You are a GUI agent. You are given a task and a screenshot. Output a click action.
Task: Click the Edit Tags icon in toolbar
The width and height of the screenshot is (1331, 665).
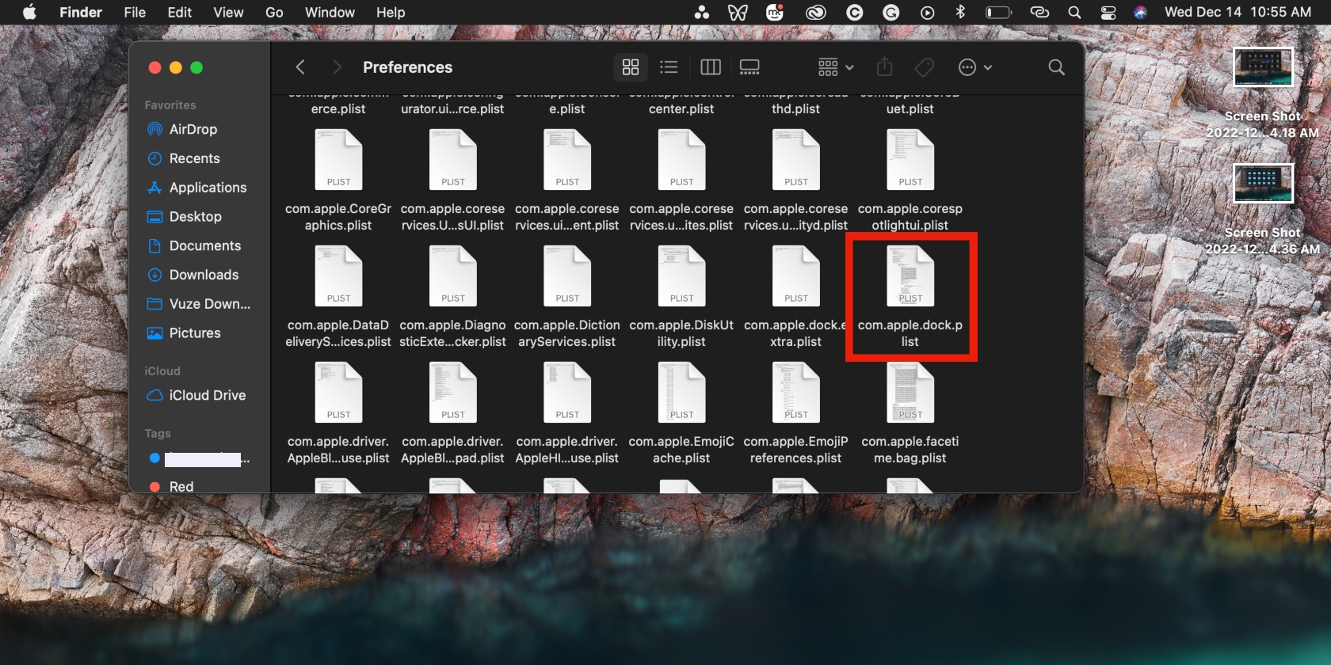[925, 67]
